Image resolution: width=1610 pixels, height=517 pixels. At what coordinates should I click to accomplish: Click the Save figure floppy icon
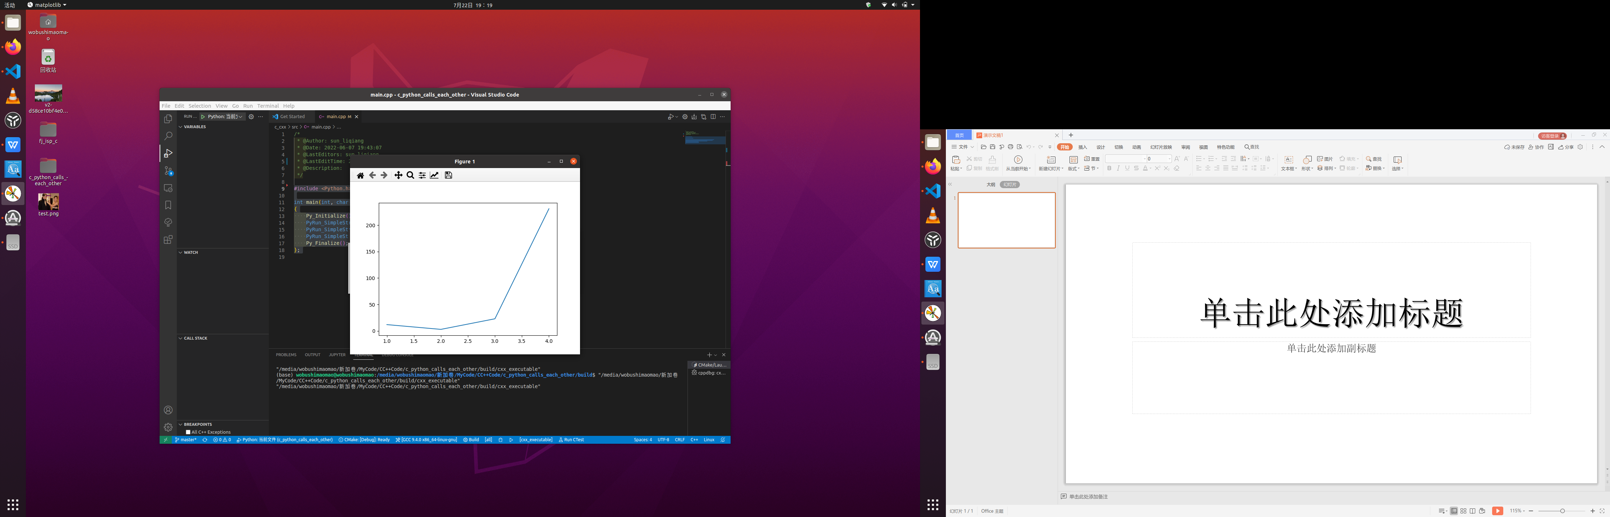click(448, 176)
